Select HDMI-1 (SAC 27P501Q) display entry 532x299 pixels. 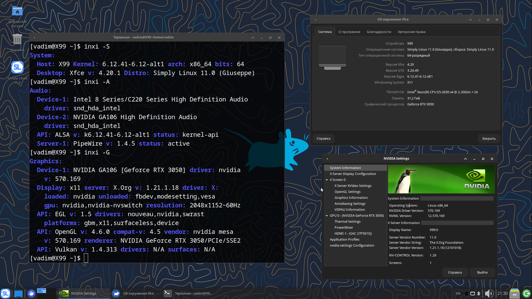[353, 233]
